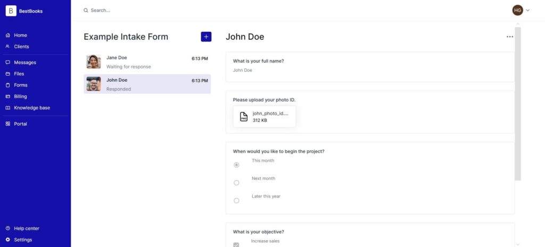Click the "Waiting for response" status text
The width and height of the screenshot is (545, 247).
click(129, 66)
